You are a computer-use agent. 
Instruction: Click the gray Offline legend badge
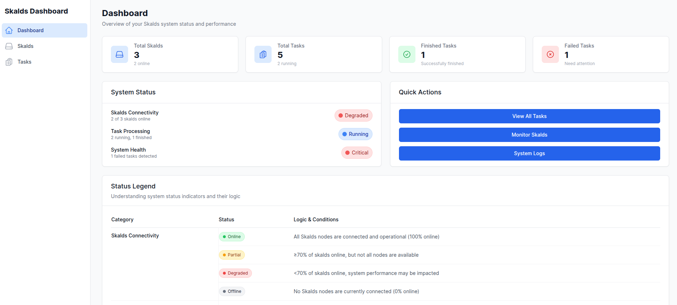click(x=232, y=291)
